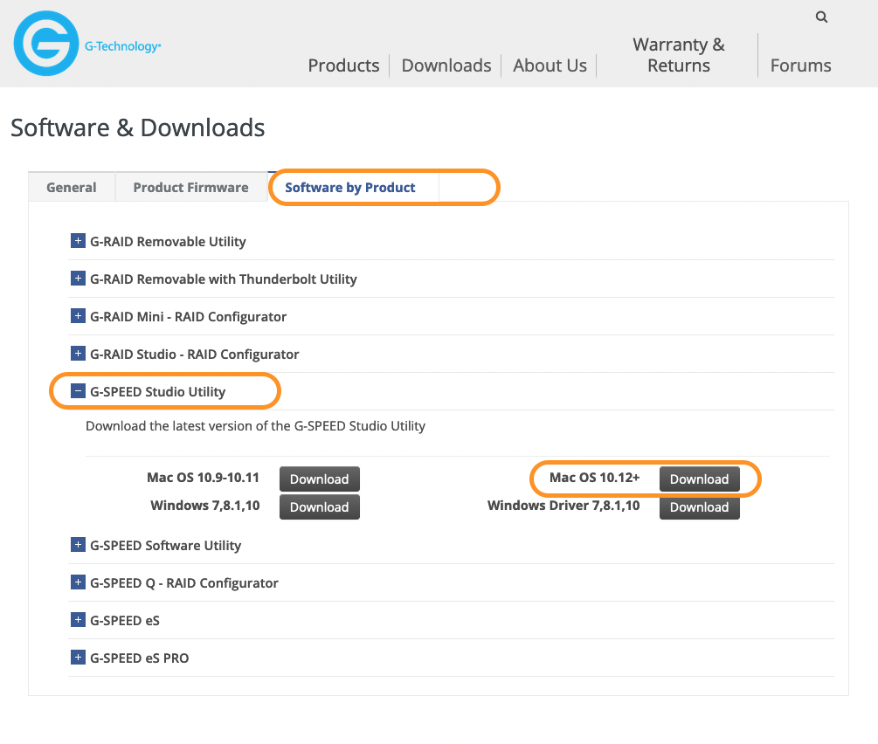This screenshot has width=878, height=744.
Task: Click 'Download the latest version' description text
Action: pyautogui.click(x=255, y=426)
